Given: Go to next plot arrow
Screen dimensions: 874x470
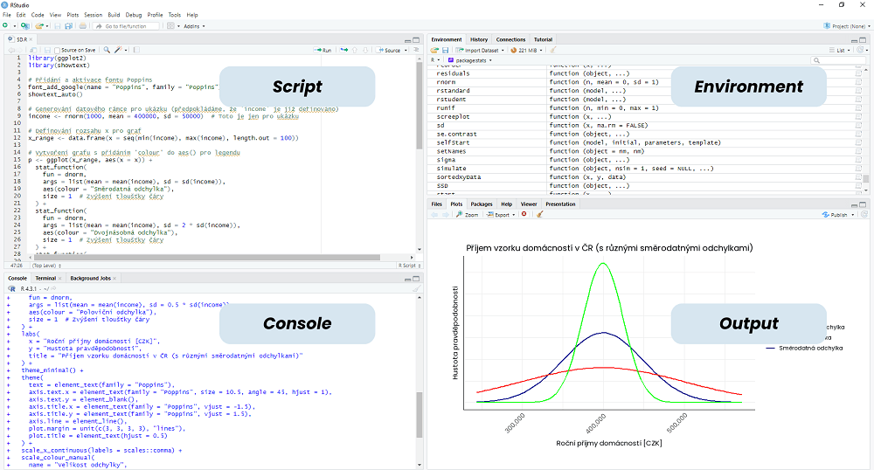Looking at the screenshot, I should coord(446,215).
